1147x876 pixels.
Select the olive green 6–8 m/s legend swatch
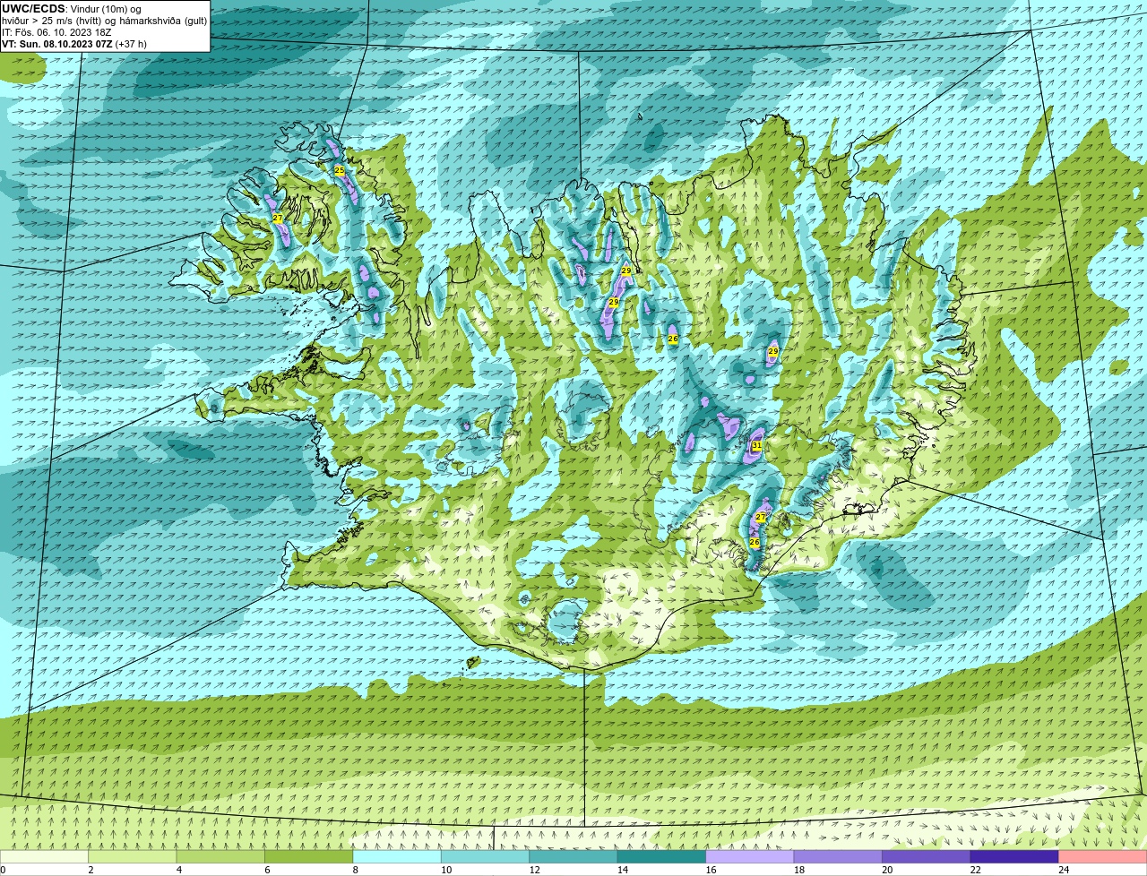pyautogui.click(x=309, y=856)
